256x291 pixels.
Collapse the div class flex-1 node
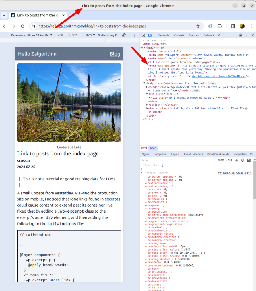pos(147,94)
